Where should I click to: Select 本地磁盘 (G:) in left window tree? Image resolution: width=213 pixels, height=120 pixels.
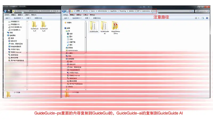[x=14, y=24]
